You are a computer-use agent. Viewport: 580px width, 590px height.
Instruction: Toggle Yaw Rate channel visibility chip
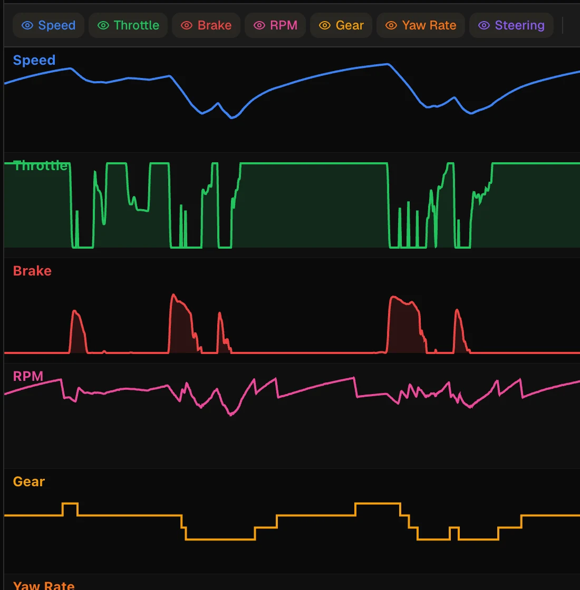[421, 25]
